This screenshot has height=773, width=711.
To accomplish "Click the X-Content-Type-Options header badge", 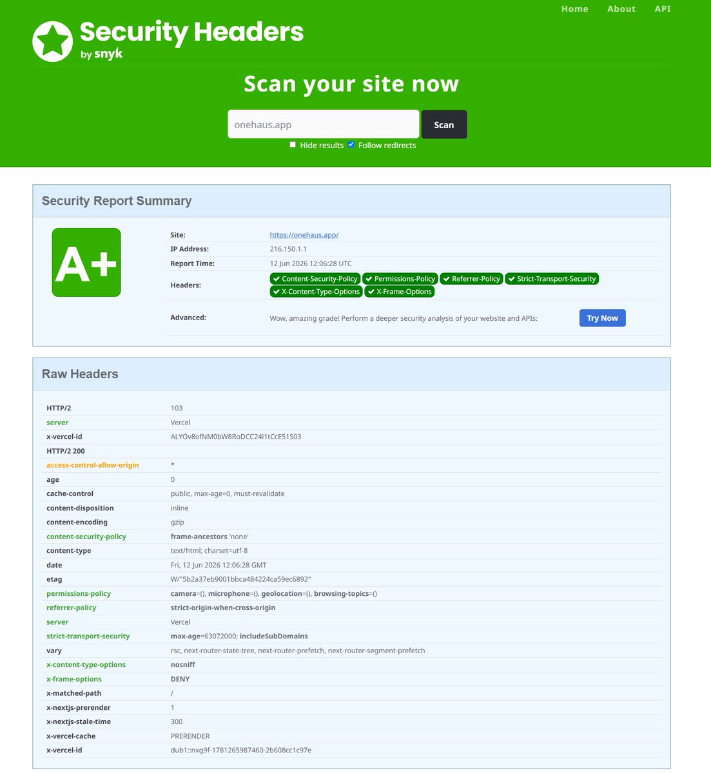I will (x=316, y=292).
